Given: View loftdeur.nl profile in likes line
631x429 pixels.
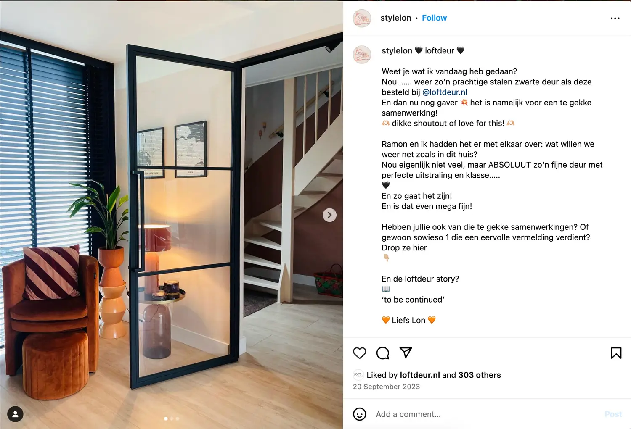Looking at the screenshot, I should click(420, 375).
